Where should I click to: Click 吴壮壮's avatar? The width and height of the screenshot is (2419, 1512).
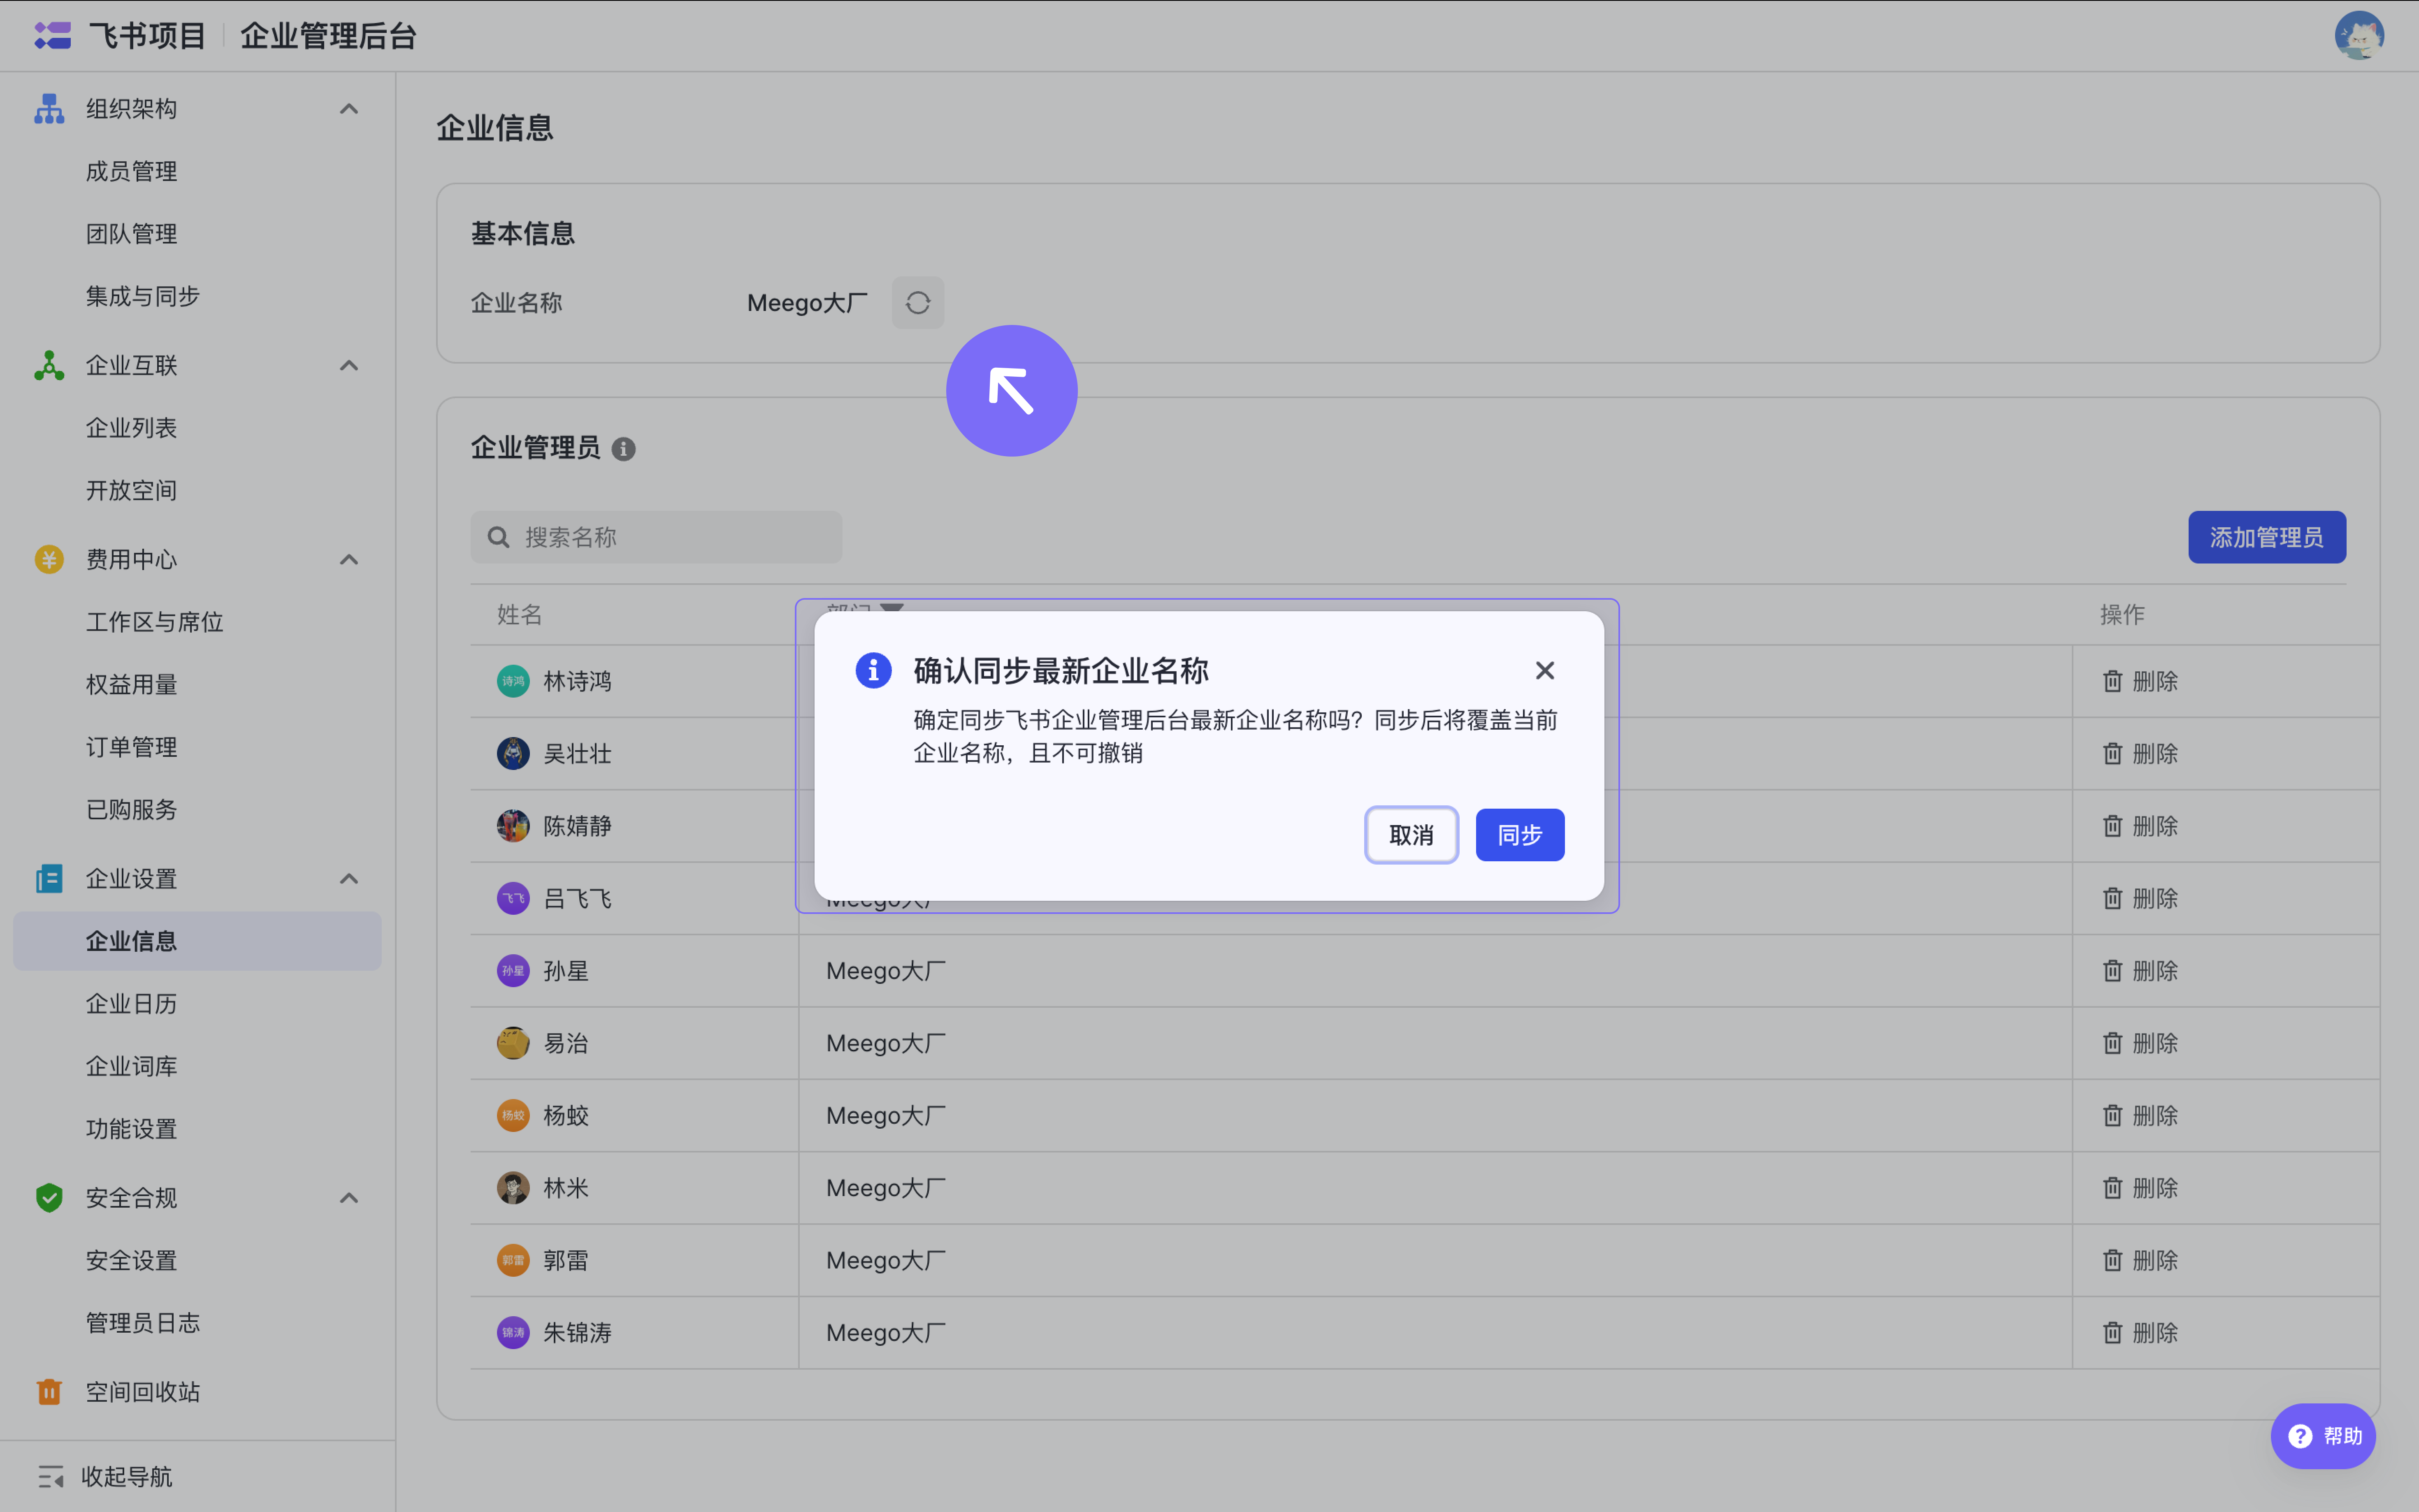coord(513,754)
